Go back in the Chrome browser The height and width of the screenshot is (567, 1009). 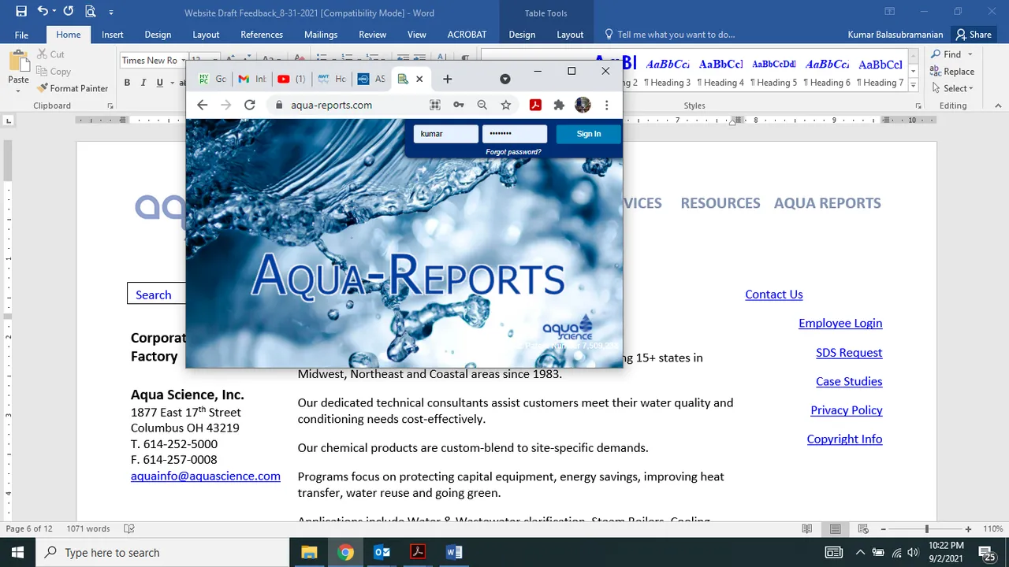point(202,105)
